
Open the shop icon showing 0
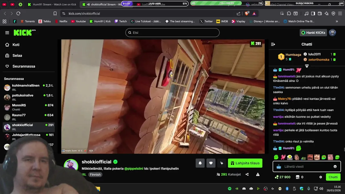298,177
